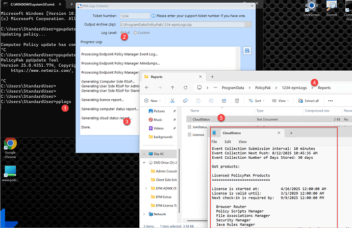Open a new terminal tab with plus

(71, 4)
